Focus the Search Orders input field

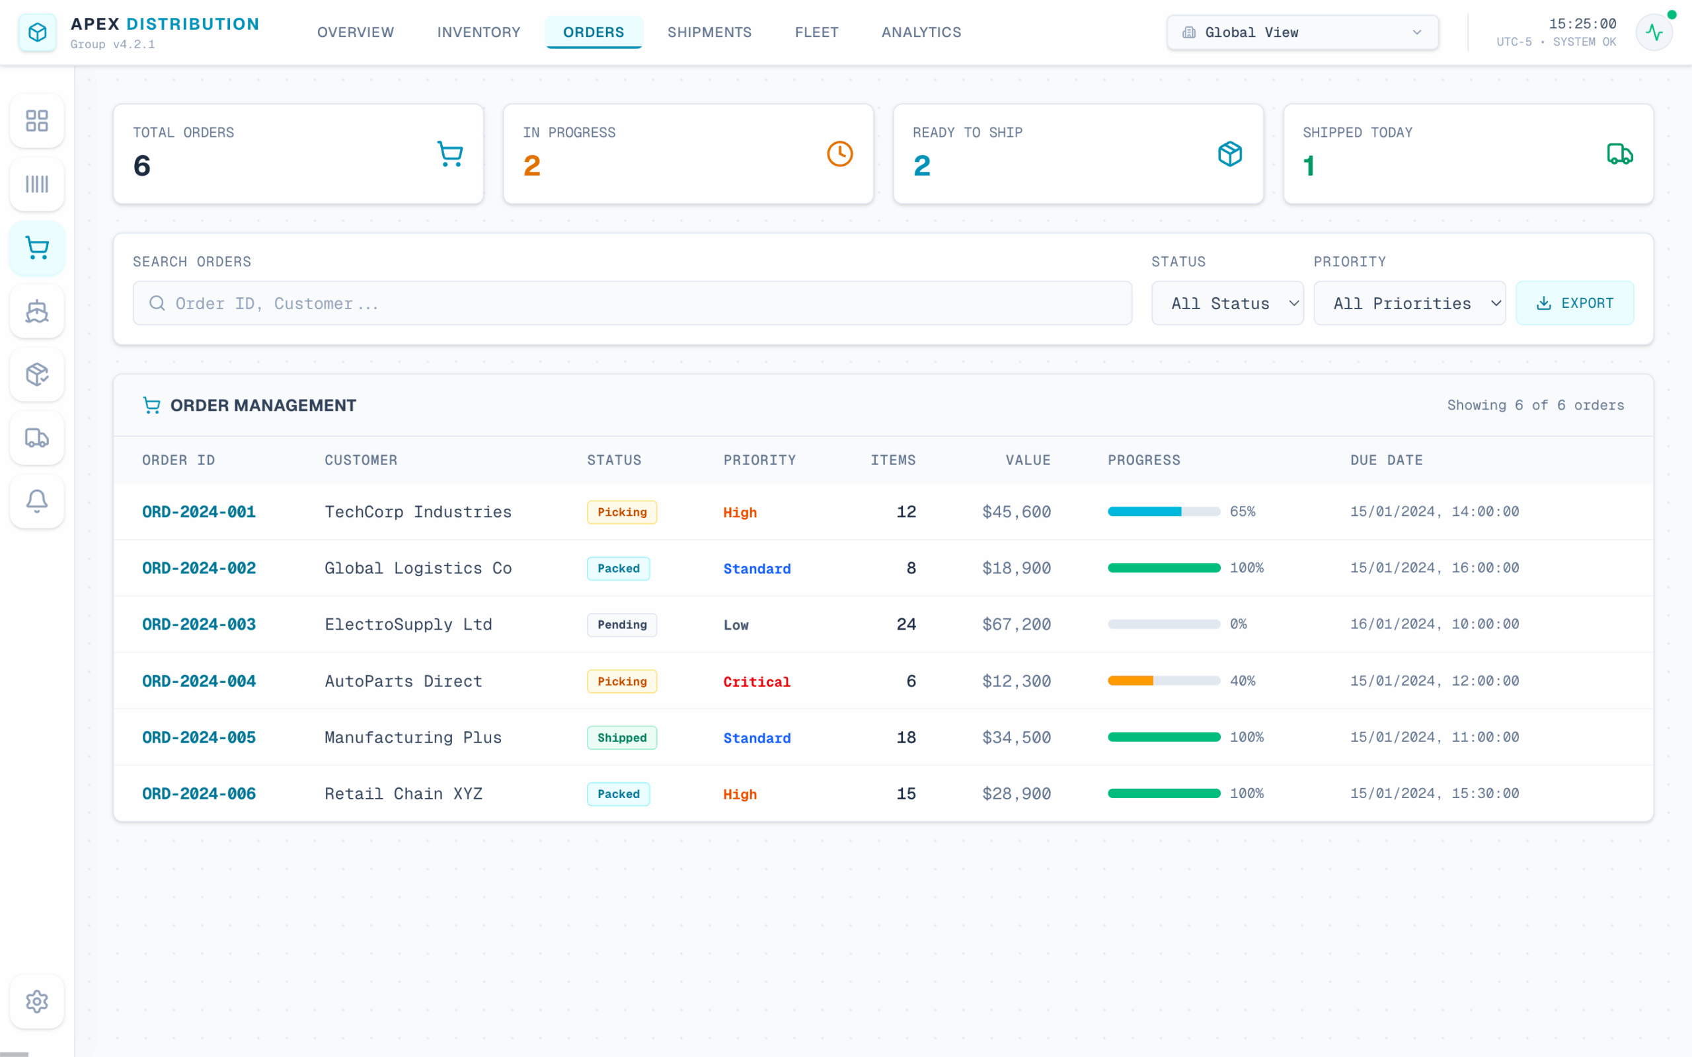632,303
